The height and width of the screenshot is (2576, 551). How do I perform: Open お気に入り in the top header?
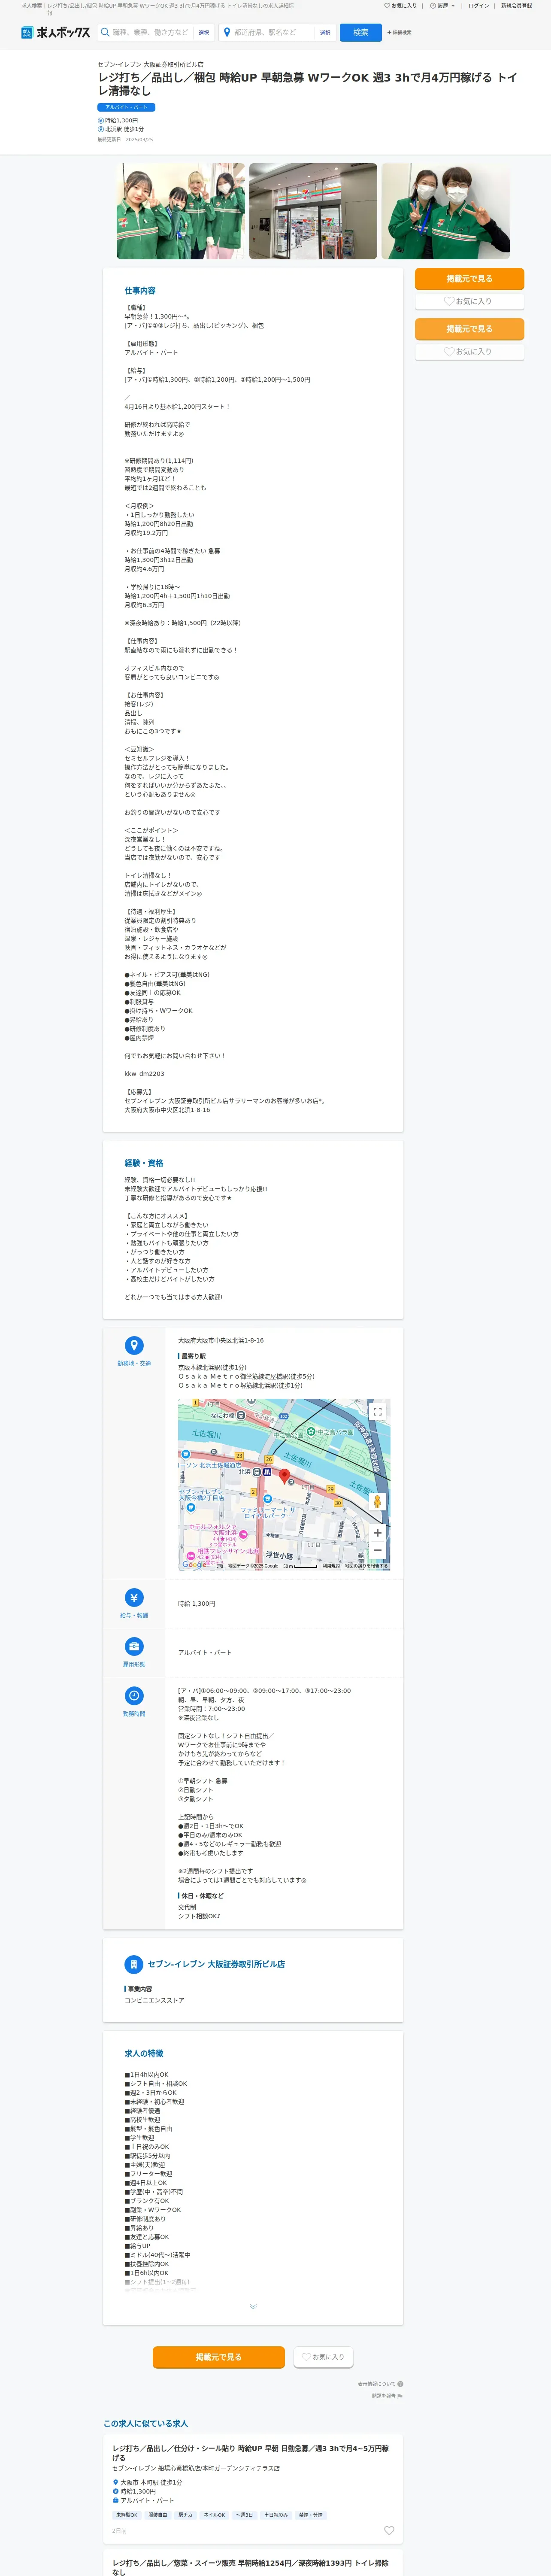pyautogui.click(x=400, y=6)
